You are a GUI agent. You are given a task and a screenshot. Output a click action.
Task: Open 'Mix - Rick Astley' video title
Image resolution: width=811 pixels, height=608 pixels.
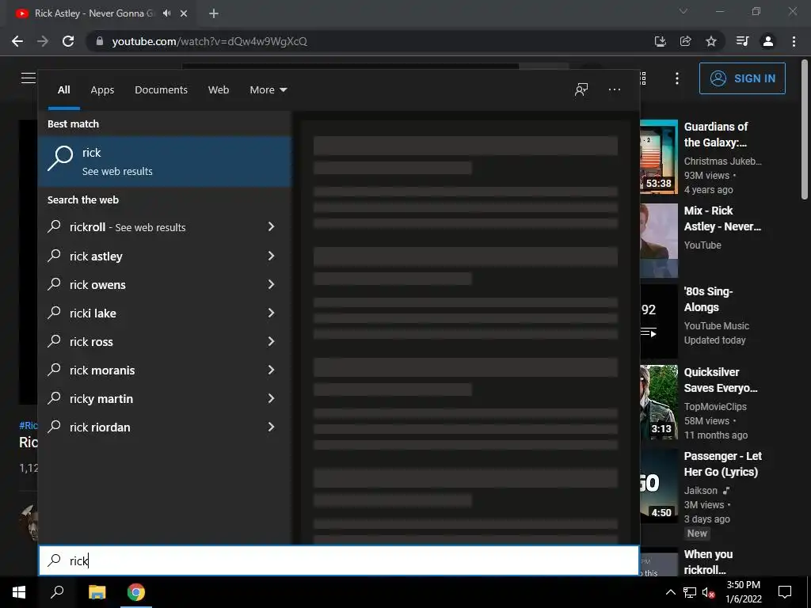[722, 218]
